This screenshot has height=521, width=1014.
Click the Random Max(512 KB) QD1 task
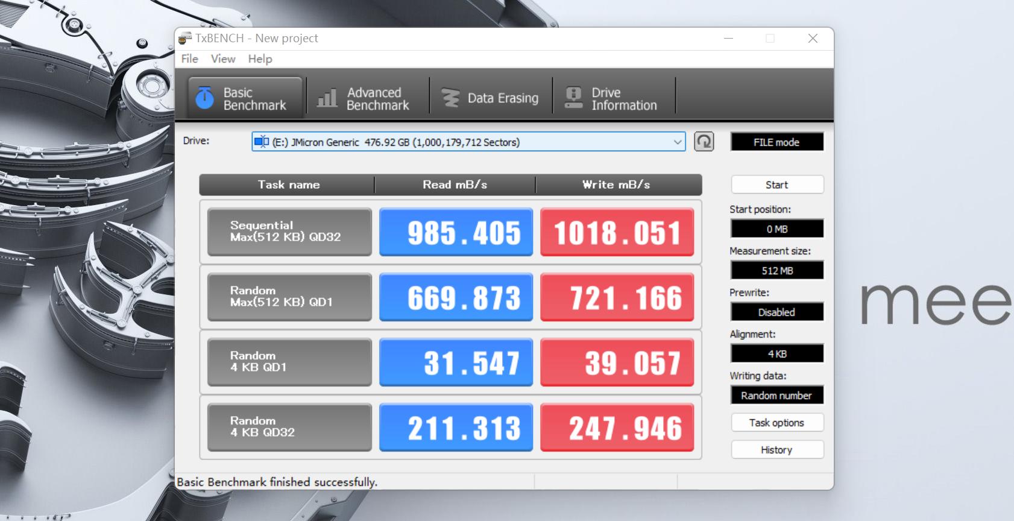[289, 297]
